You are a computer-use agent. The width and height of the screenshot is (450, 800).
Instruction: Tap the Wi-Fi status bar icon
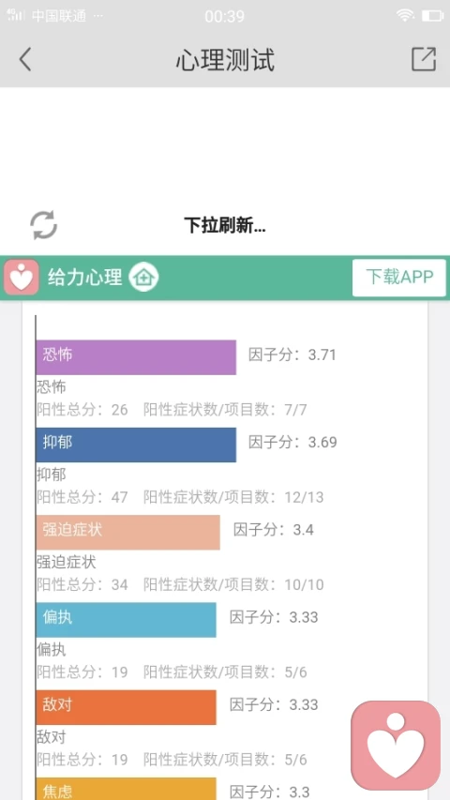tap(406, 16)
